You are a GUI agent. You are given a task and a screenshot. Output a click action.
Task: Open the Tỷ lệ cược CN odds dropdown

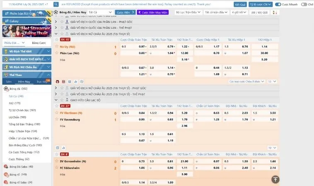261,4
